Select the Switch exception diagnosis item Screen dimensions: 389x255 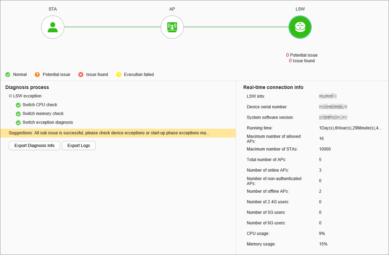(48, 122)
